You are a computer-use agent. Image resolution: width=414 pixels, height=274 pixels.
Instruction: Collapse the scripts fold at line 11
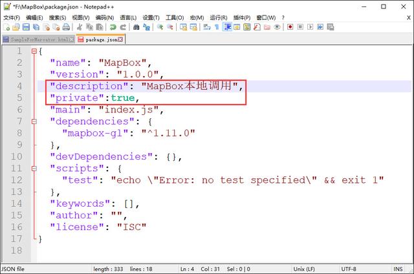[x=34, y=168]
